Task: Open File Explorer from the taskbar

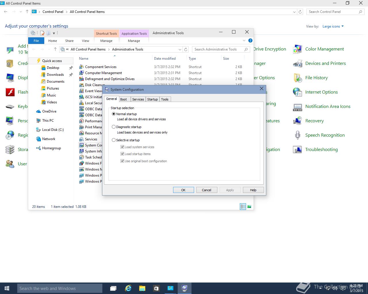Action: (142, 288)
